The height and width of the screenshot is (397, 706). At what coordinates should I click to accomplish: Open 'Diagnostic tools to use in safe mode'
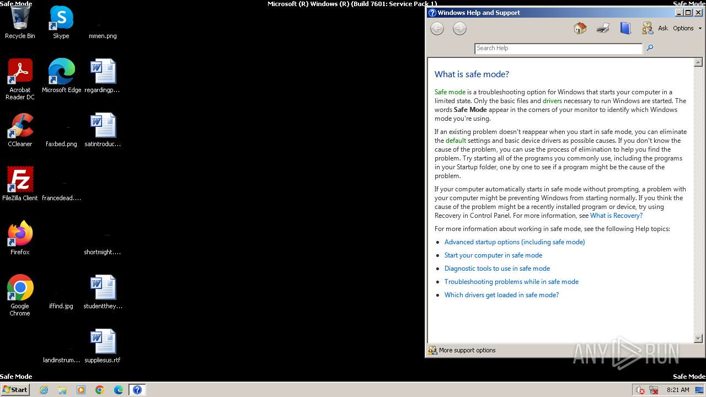[x=497, y=269]
